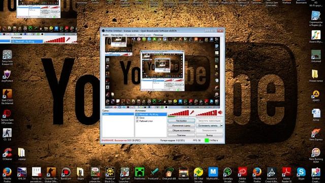Adjust the microphone volume bar
This screenshot has width=325, height=183.
click(178, 113)
